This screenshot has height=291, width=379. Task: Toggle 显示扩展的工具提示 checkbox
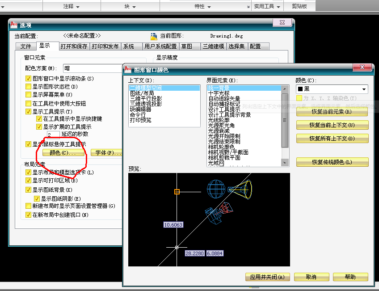tap(39, 127)
